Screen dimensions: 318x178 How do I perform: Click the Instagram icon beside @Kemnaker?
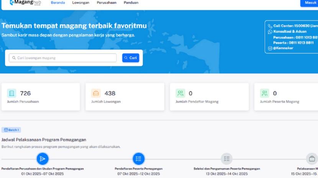pyautogui.click(x=270, y=48)
